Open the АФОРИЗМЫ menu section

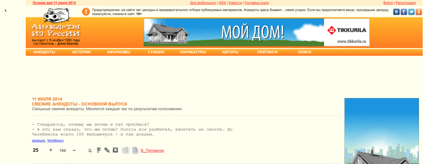click(x=119, y=52)
